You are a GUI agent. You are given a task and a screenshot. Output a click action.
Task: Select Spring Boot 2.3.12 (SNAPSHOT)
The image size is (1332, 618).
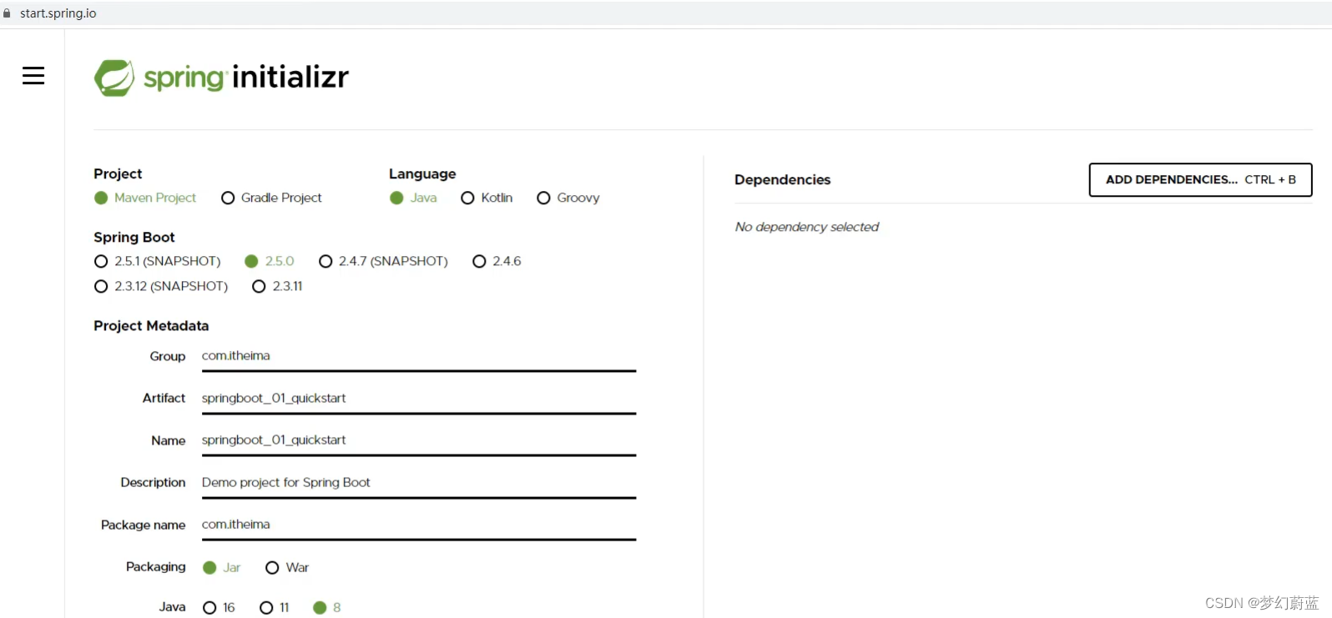161,286
